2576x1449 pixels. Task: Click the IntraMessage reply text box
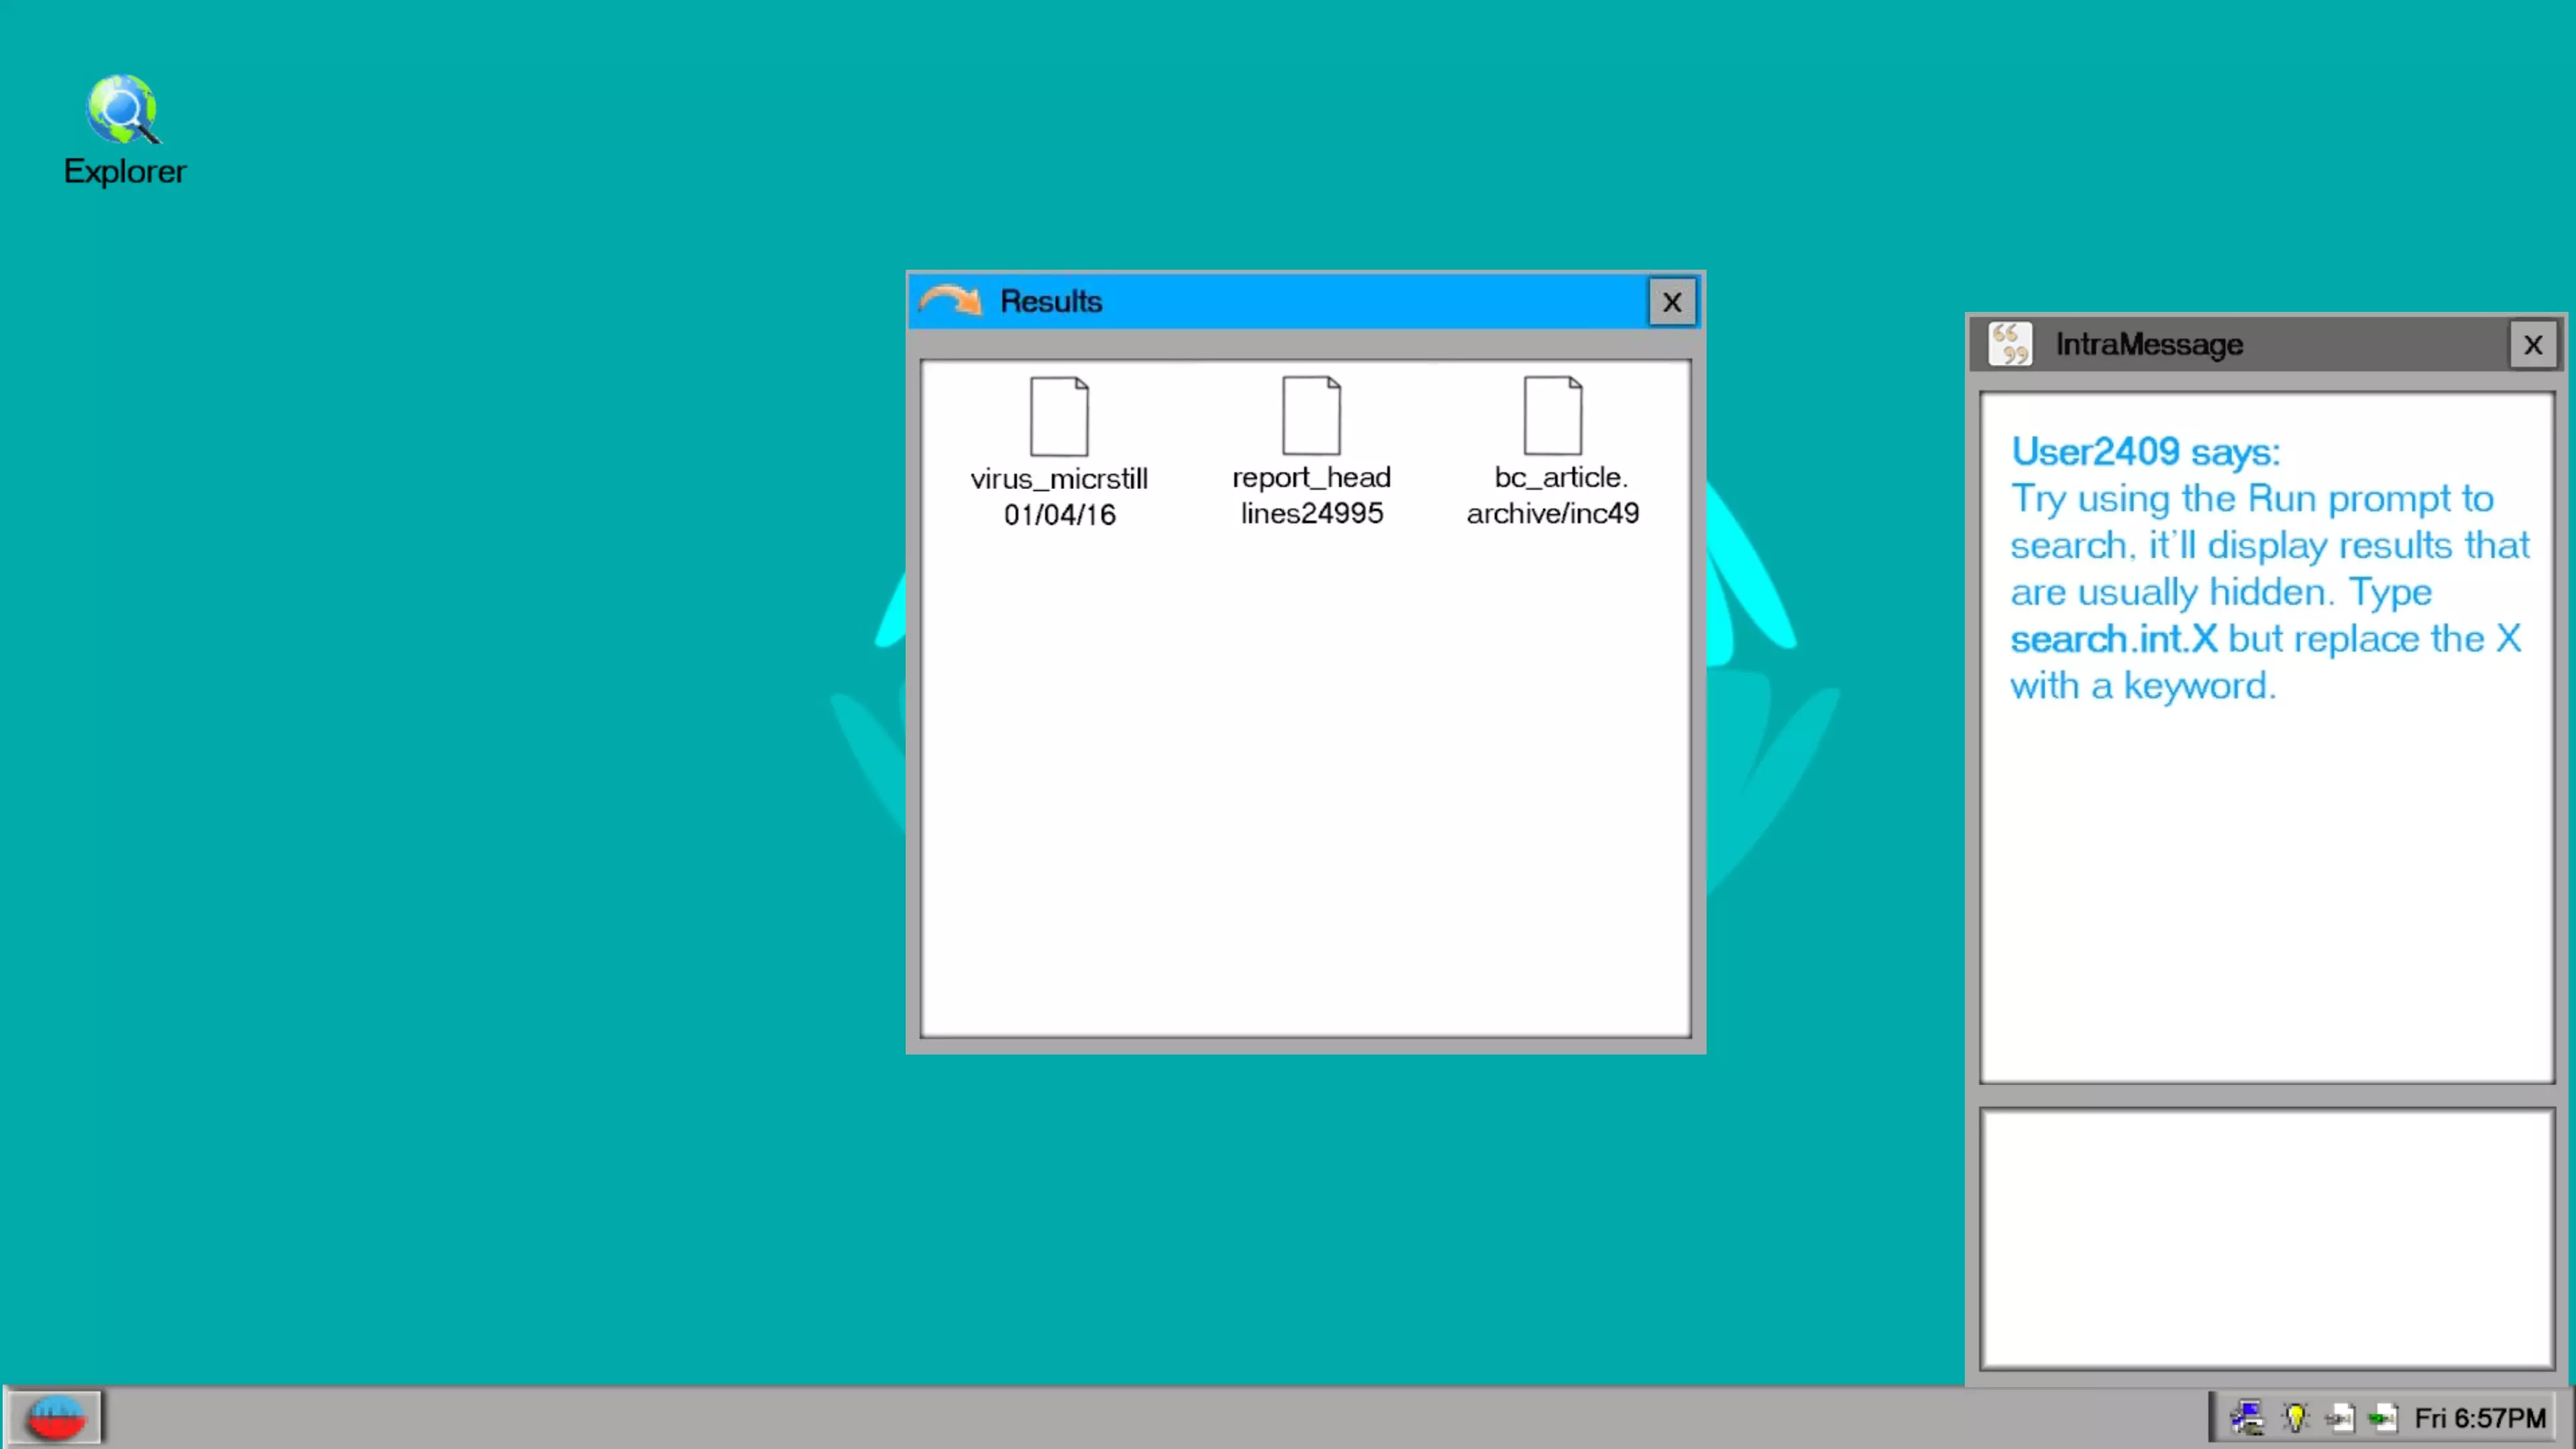pyautogui.click(x=2266, y=1238)
